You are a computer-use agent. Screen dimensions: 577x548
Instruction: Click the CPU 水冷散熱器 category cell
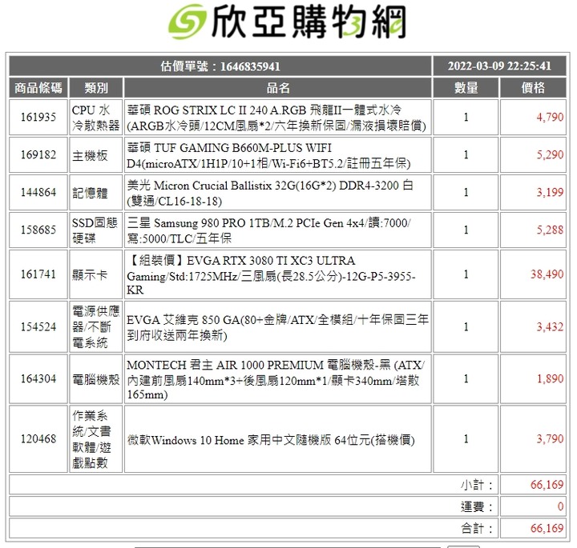(95, 118)
